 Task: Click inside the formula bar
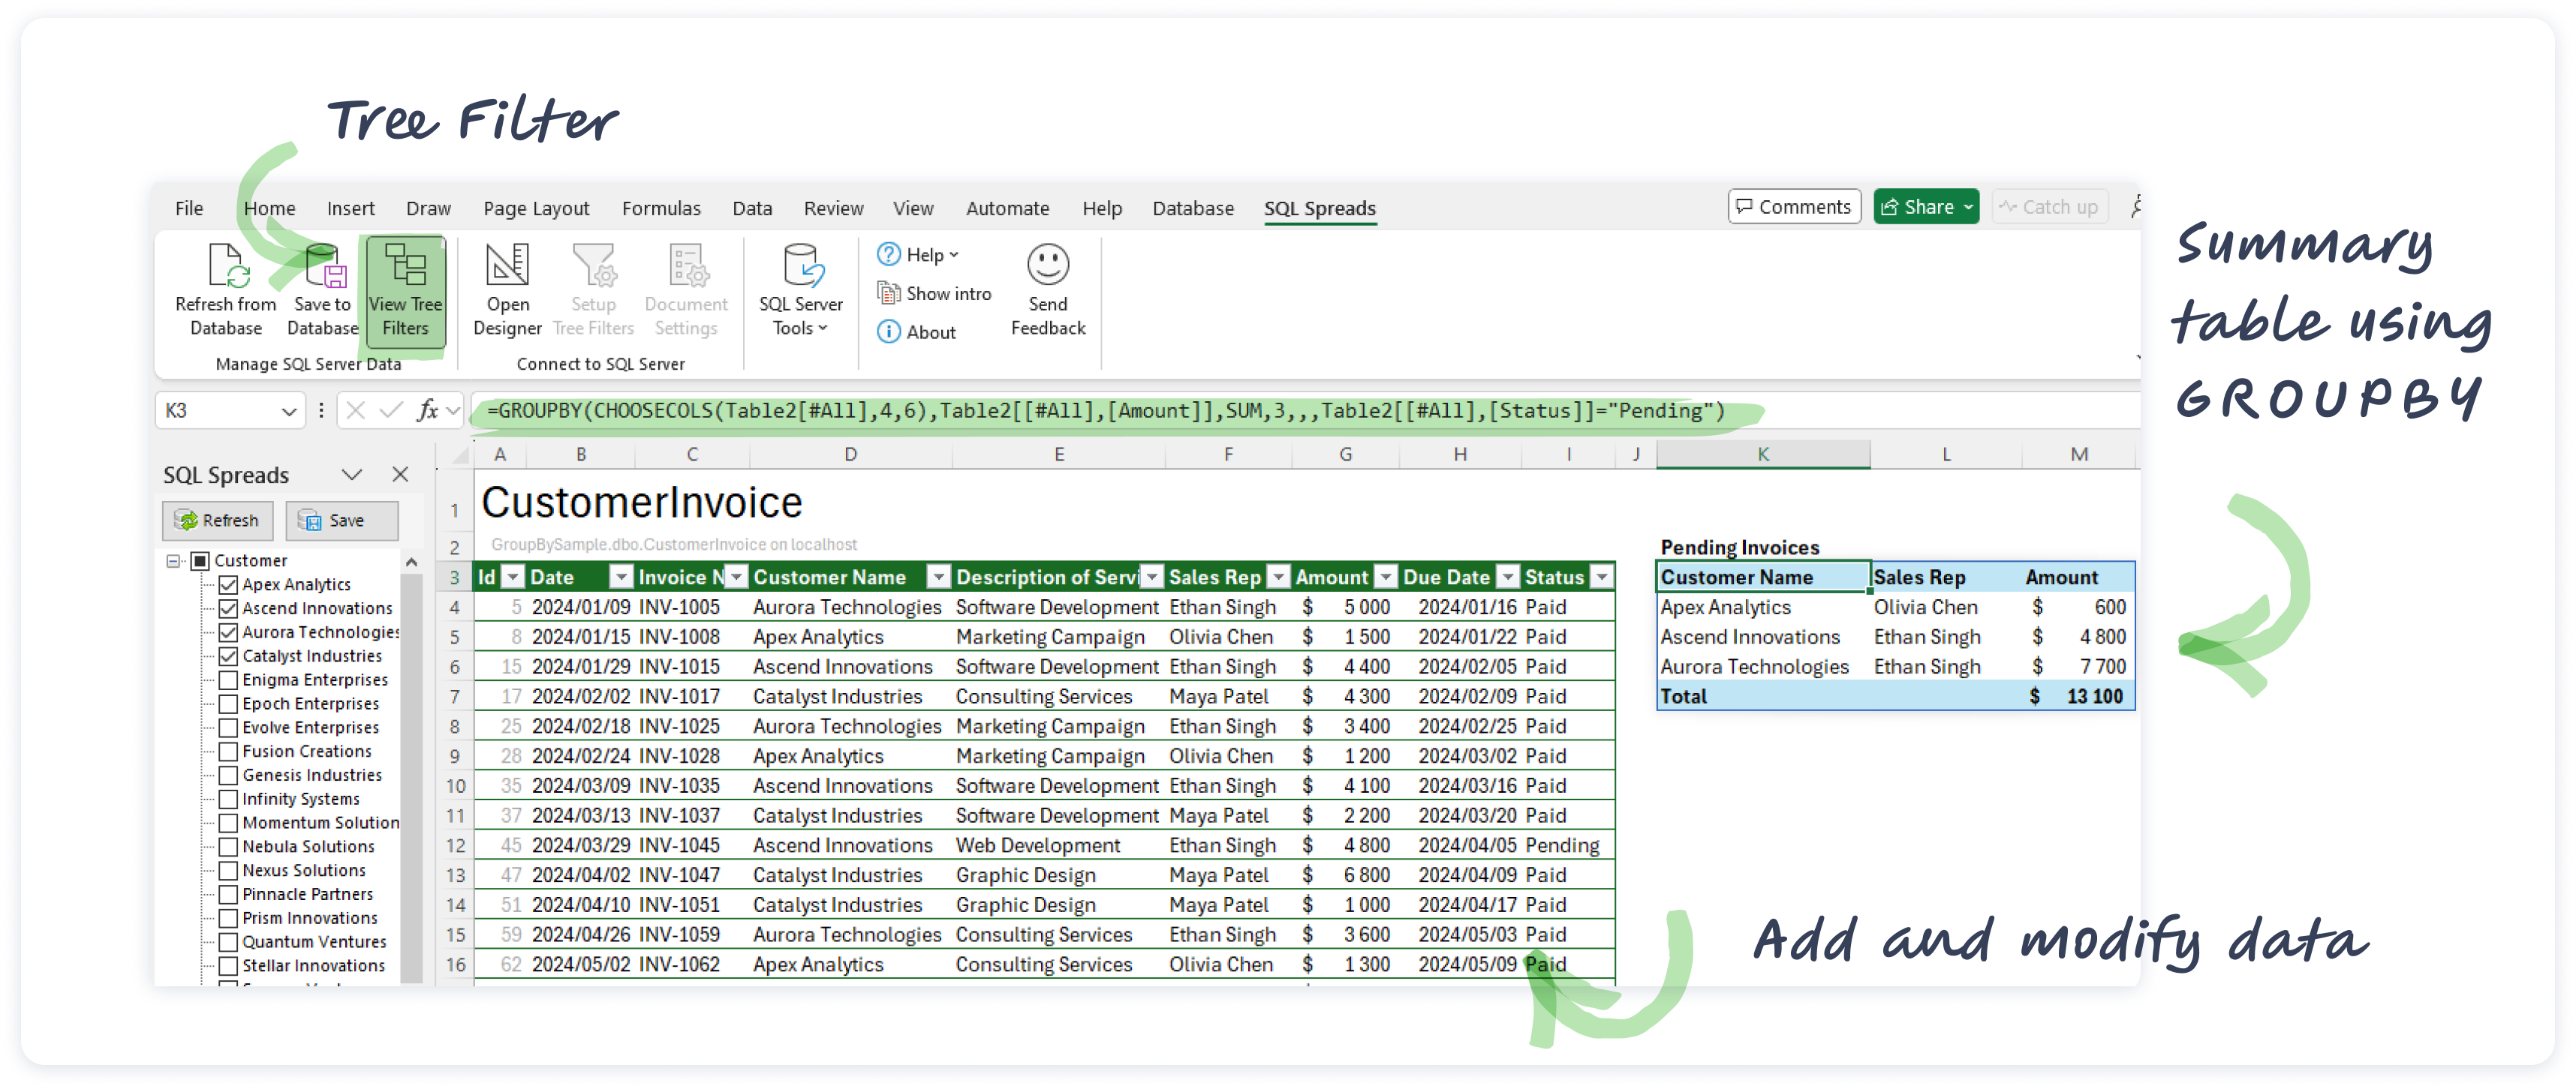(1100, 409)
